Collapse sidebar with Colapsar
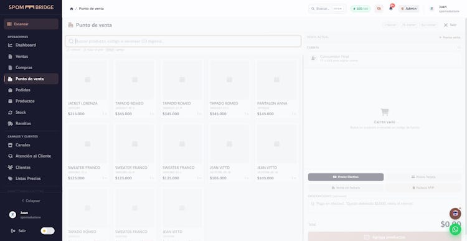The height and width of the screenshot is (241, 467). click(31, 201)
